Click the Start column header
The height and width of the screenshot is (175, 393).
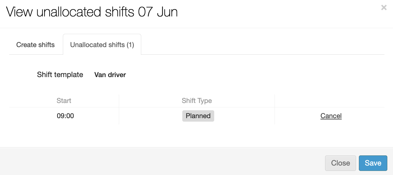(64, 101)
